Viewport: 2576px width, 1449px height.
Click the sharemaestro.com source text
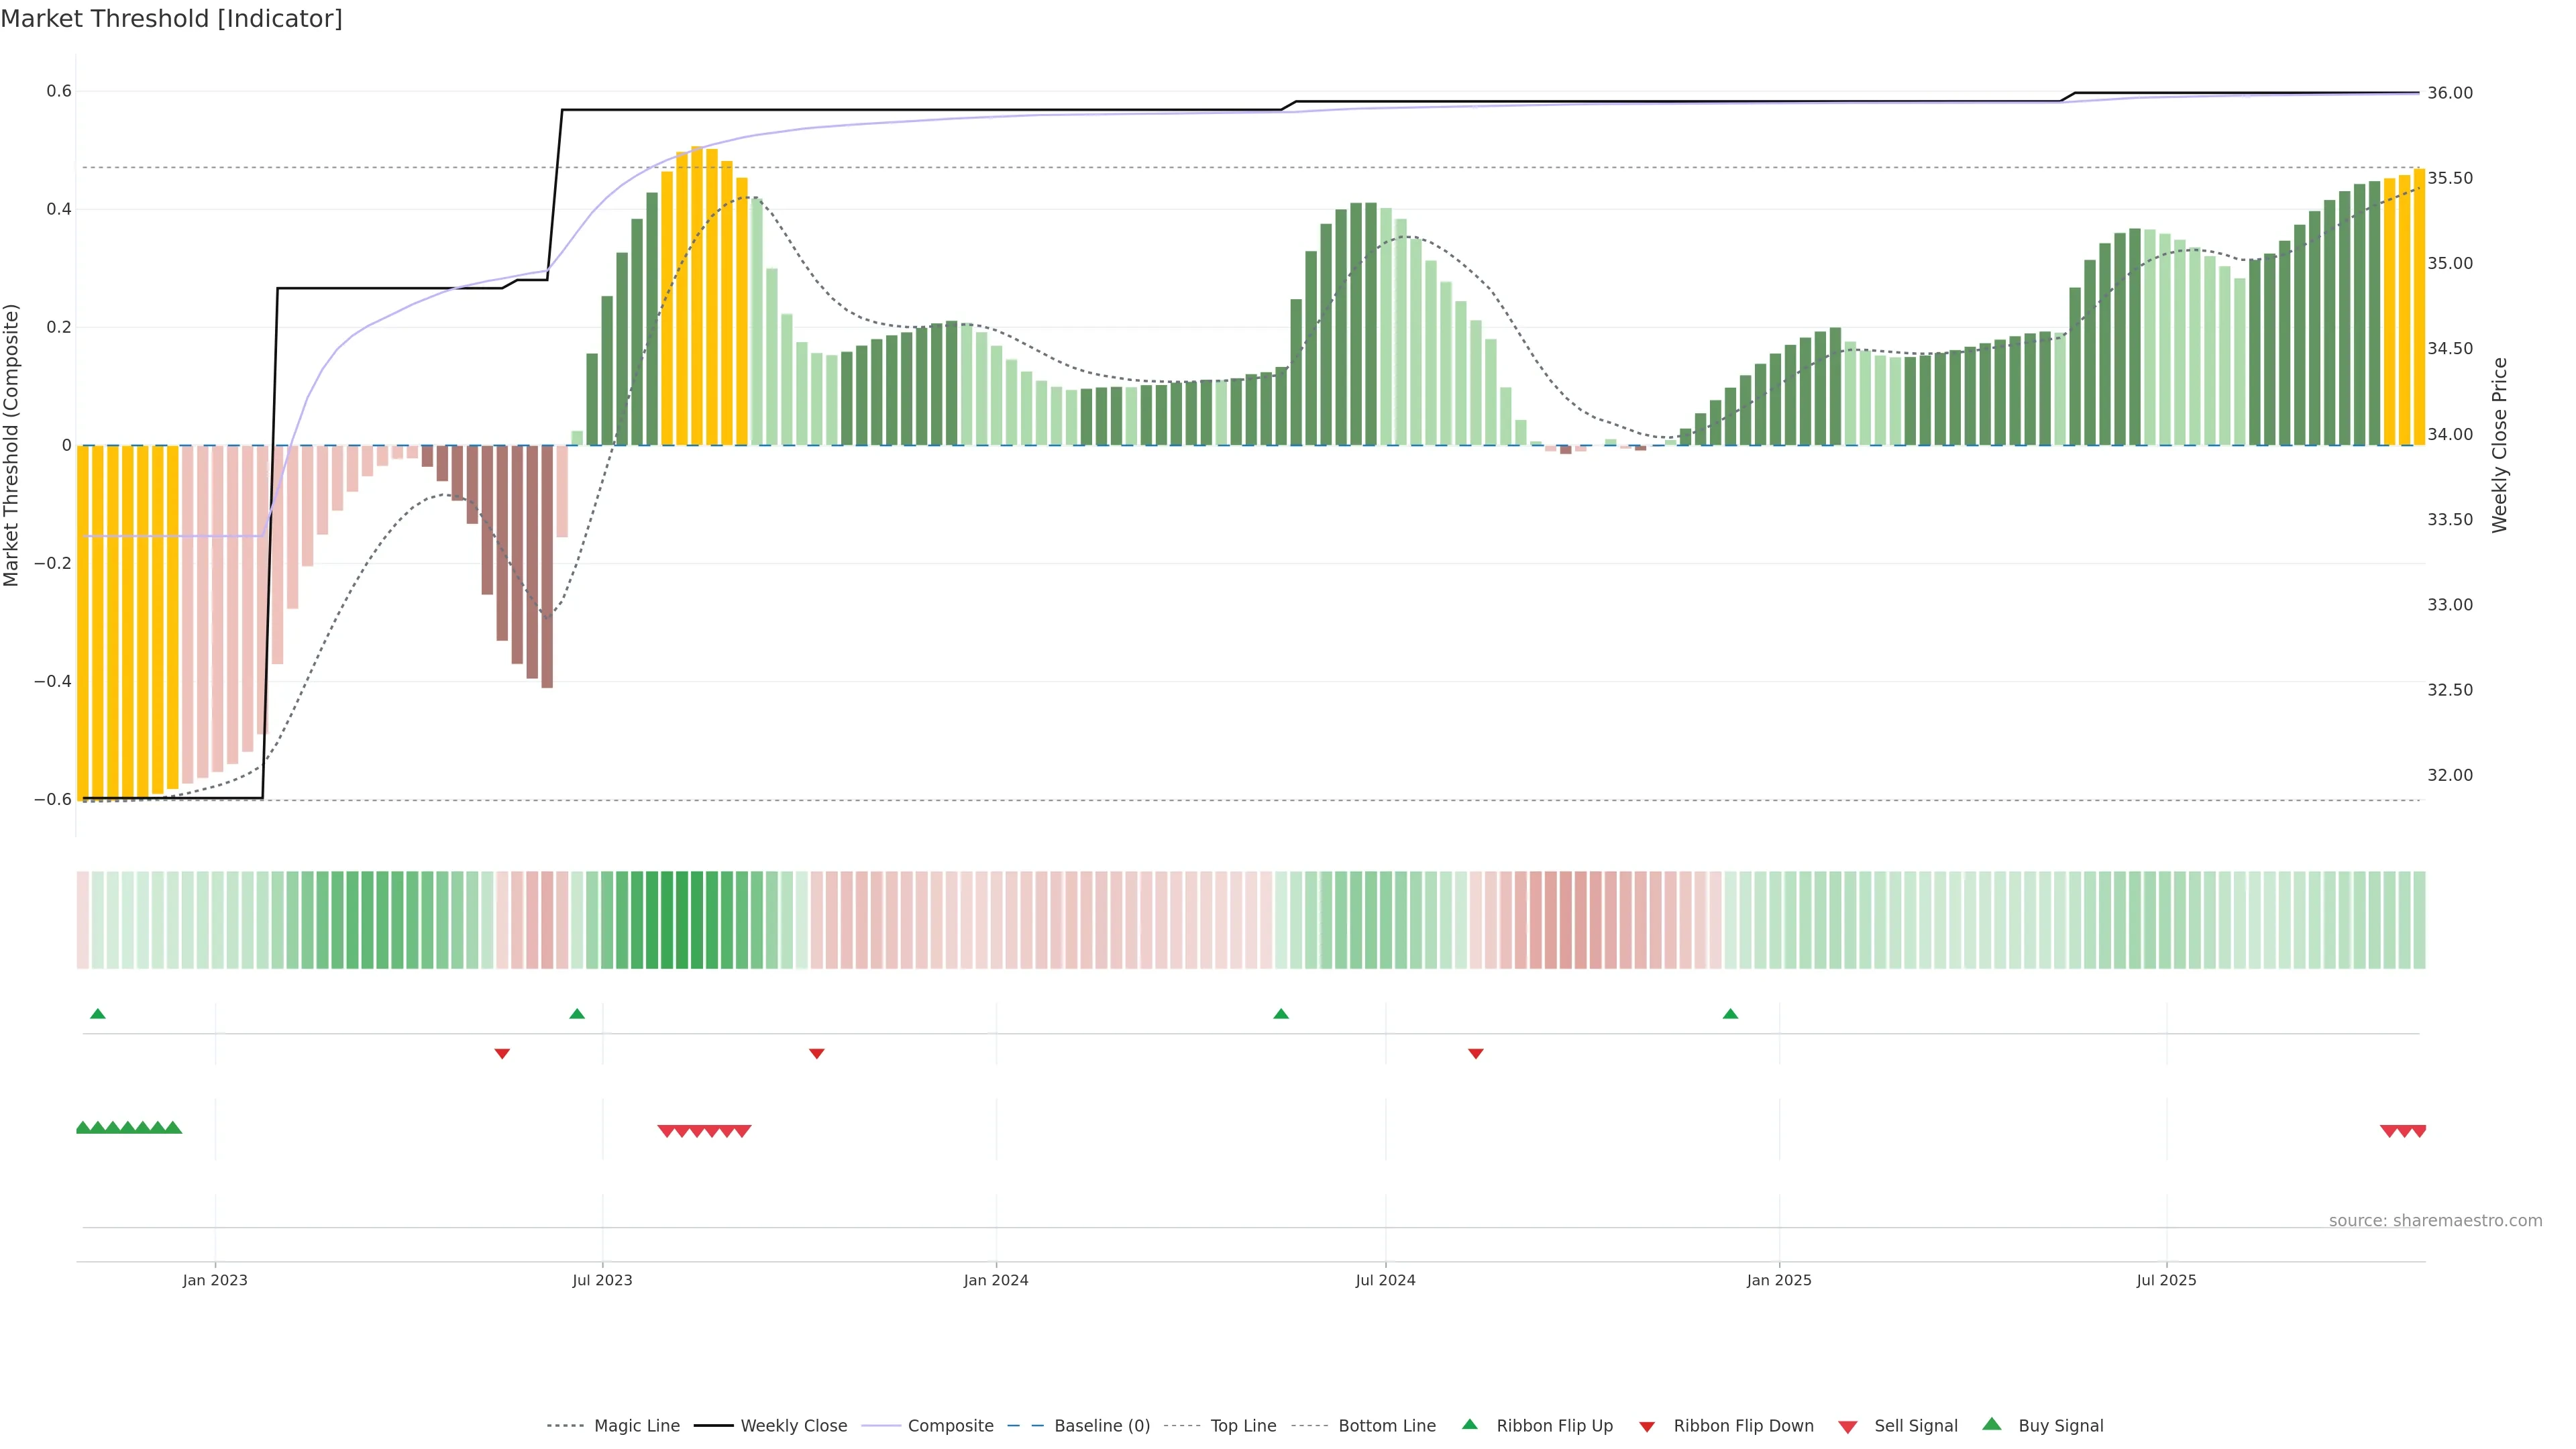point(2435,1221)
